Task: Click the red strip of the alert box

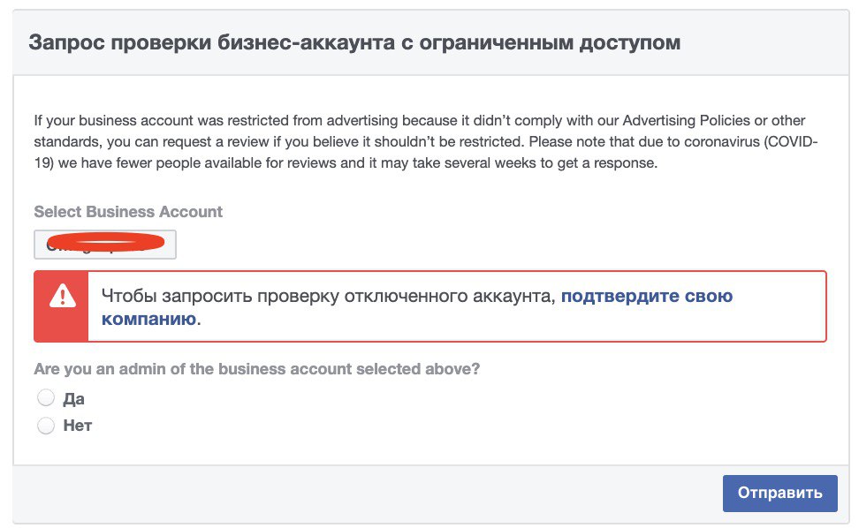Action: pos(61,306)
